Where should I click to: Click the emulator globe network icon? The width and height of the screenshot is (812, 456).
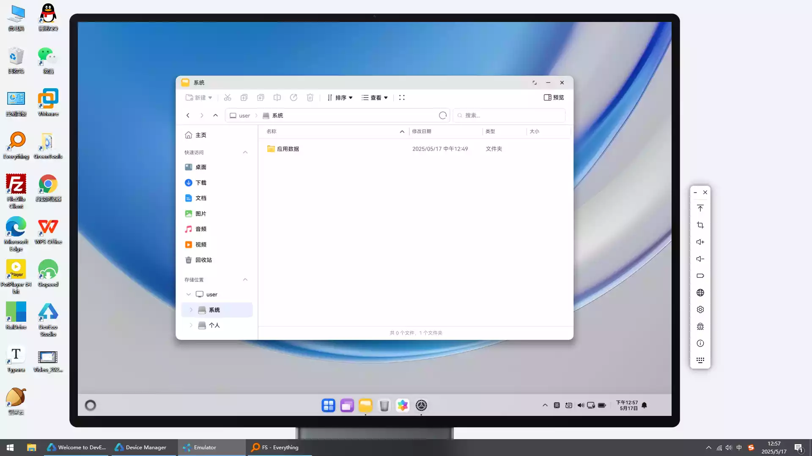pos(700,293)
